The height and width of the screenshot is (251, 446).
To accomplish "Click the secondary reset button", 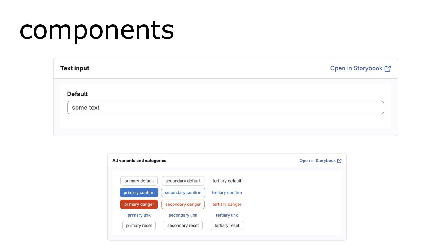I will click(x=183, y=226).
